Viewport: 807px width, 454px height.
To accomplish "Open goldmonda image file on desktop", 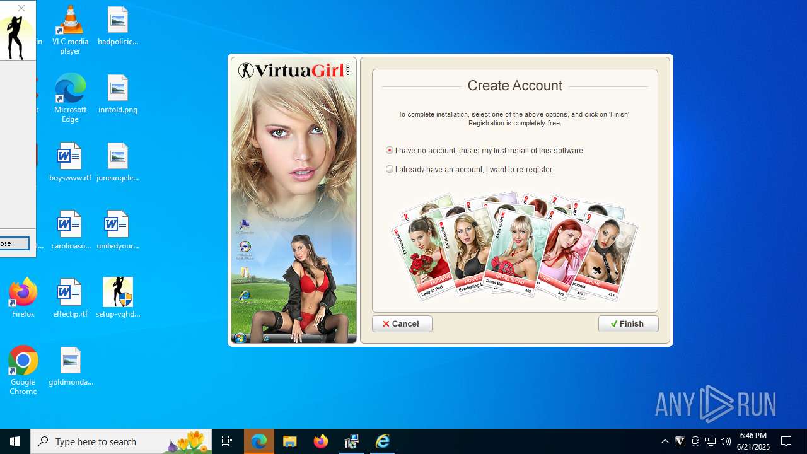I will click(70, 367).
